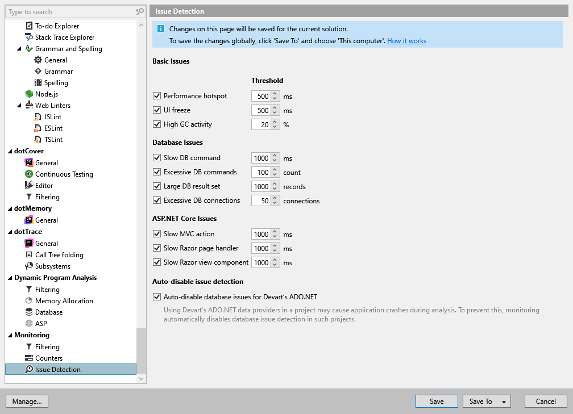Uncheck Excessive DB connections detection
Viewport: 573px width, 414px height.
coord(156,200)
